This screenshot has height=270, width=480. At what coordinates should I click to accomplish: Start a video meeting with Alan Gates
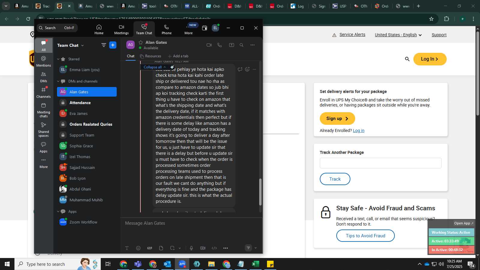click(x=209, y=45)
